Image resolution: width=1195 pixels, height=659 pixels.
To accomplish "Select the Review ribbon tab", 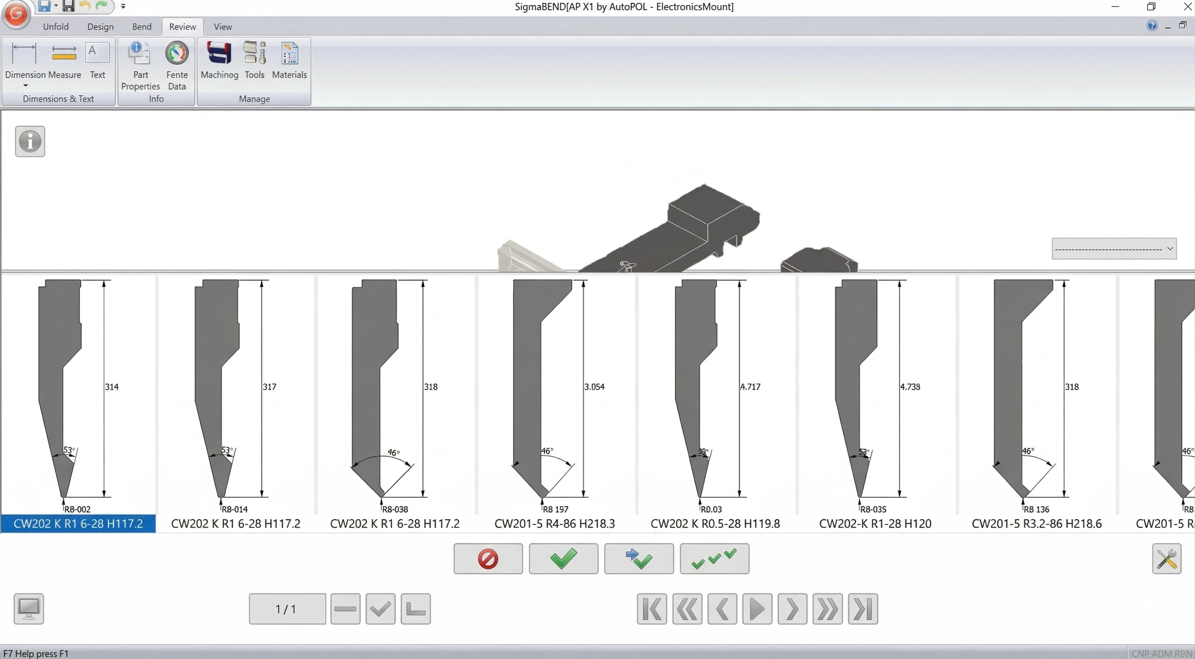I will tap(182, 27).
